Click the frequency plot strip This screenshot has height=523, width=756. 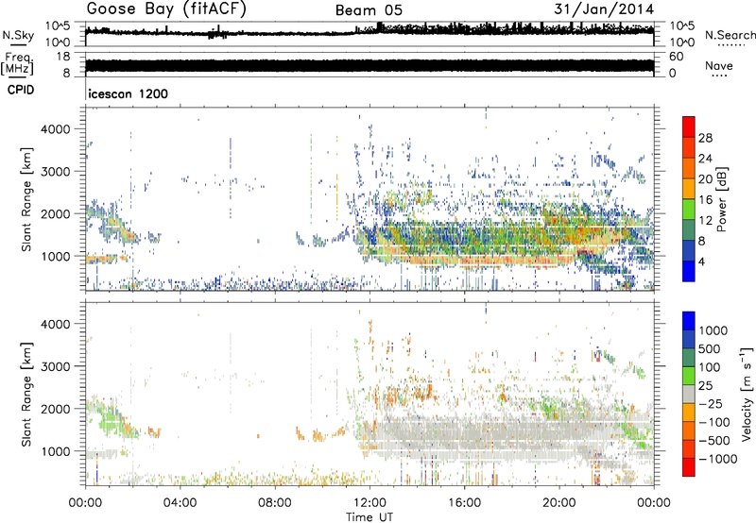click(x=369, y=64)
